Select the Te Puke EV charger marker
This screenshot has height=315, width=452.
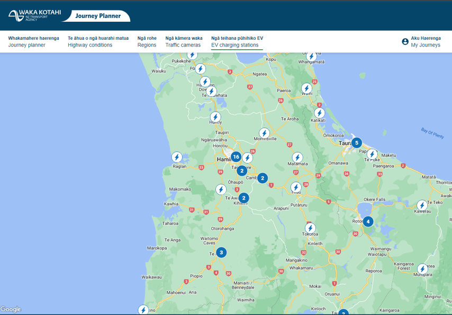[372, 155]
